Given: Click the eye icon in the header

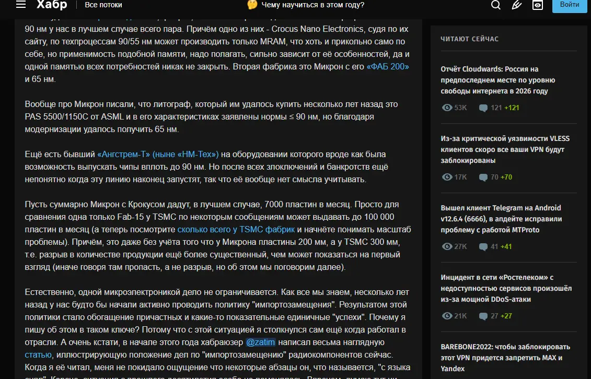Looking at the screenshot, I should (538, 5).
